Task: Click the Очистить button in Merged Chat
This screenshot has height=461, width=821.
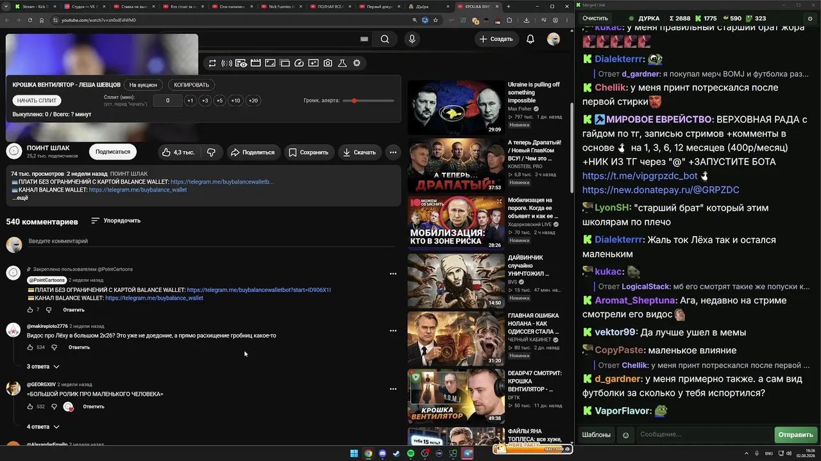Action: tap(595, 19)
